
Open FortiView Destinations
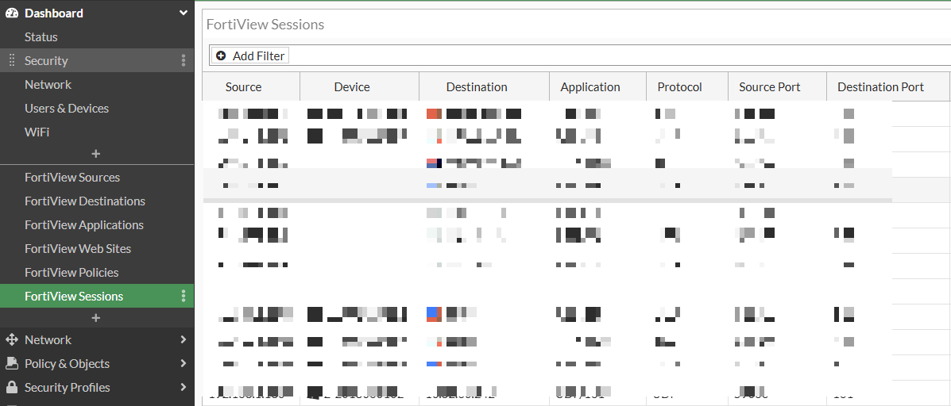pos(85,201)
